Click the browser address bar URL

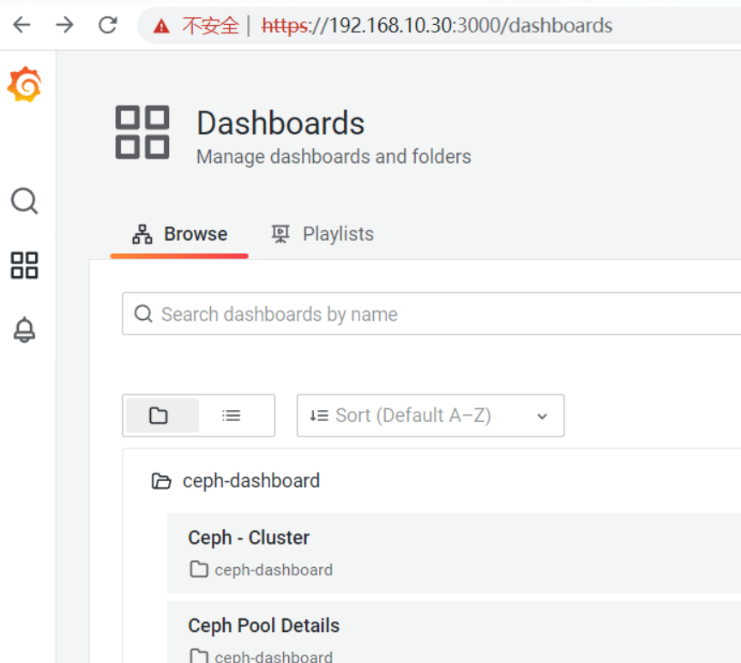[x=437, y=26]
